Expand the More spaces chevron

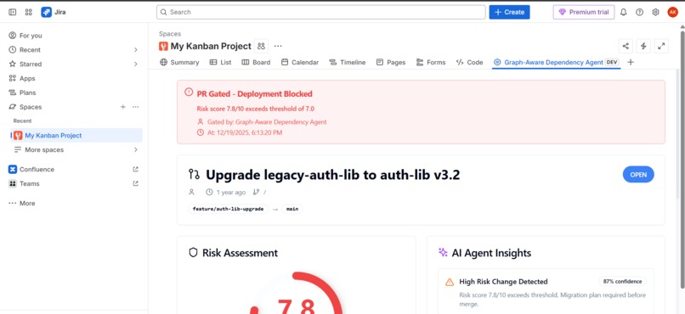click(135, 149)
